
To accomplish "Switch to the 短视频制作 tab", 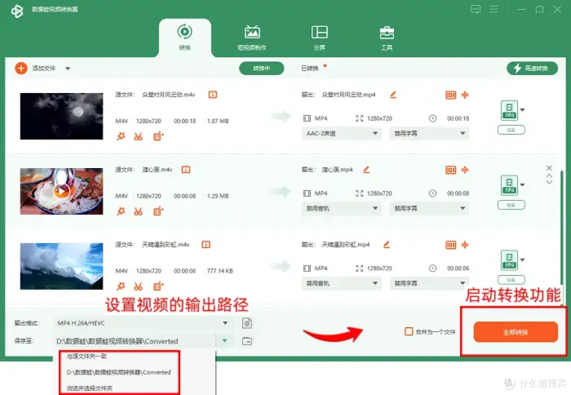I will coord(252,38).
